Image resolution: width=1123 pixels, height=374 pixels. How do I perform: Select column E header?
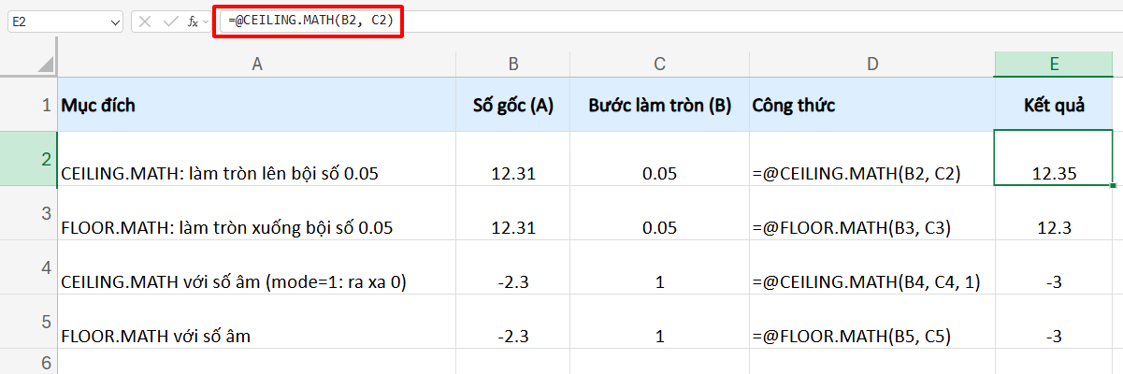(x=1054, y=64)
